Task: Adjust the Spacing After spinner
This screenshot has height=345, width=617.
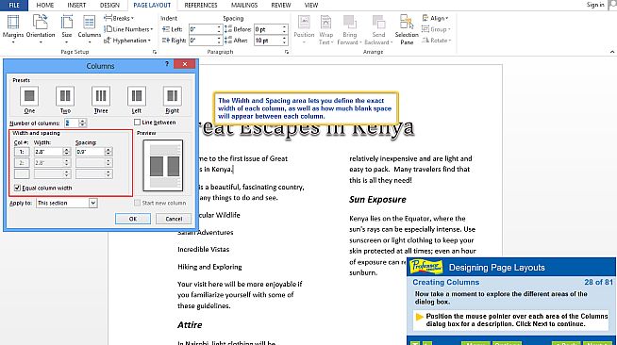Action: 284,41
